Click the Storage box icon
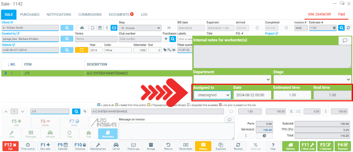Screen dimensions: 353x152 151,146
